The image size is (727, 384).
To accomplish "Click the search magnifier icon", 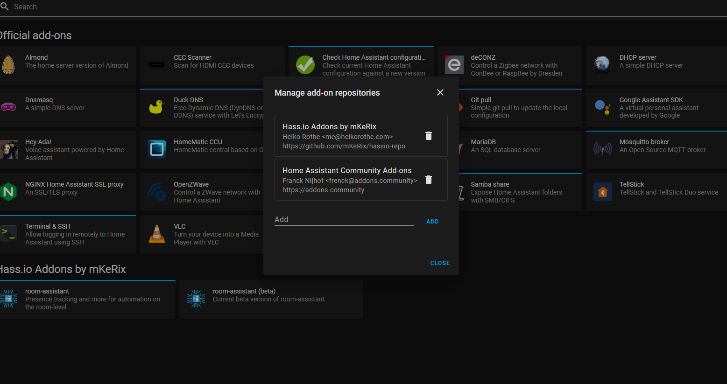I will pos(6,7).
